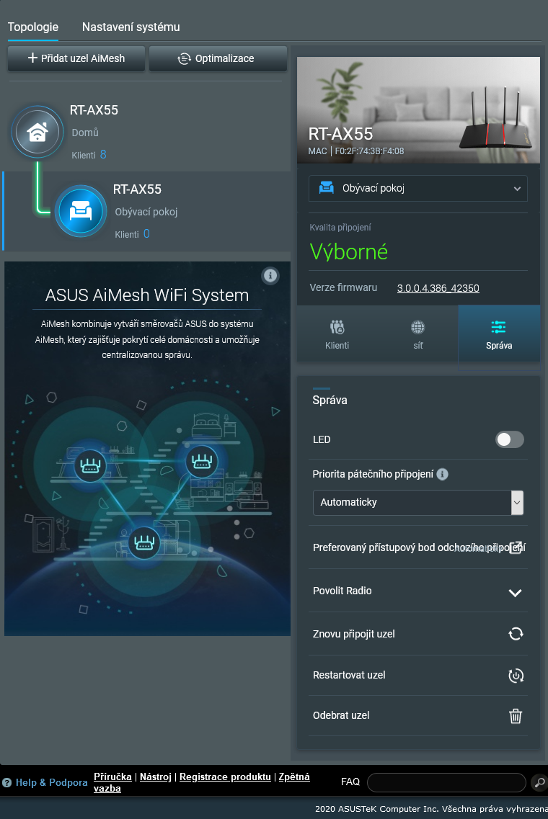Click the FAQ search magnifier icon
The height and width of the screenshot is (819, 548).
[539, 782]
